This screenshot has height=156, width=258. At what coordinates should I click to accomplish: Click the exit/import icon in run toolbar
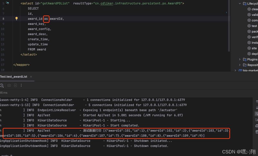coord(15,85)
